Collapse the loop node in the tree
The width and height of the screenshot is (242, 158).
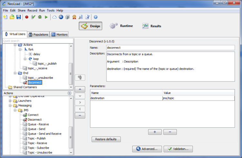[x=25, y=59]
